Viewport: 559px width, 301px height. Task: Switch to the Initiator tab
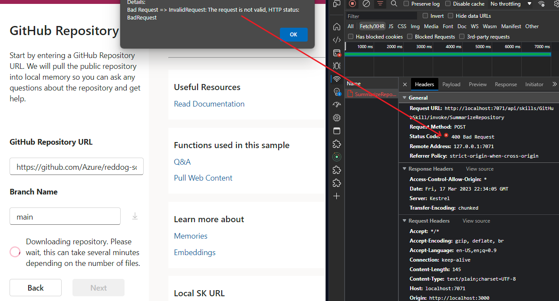[x=534, y=84]
